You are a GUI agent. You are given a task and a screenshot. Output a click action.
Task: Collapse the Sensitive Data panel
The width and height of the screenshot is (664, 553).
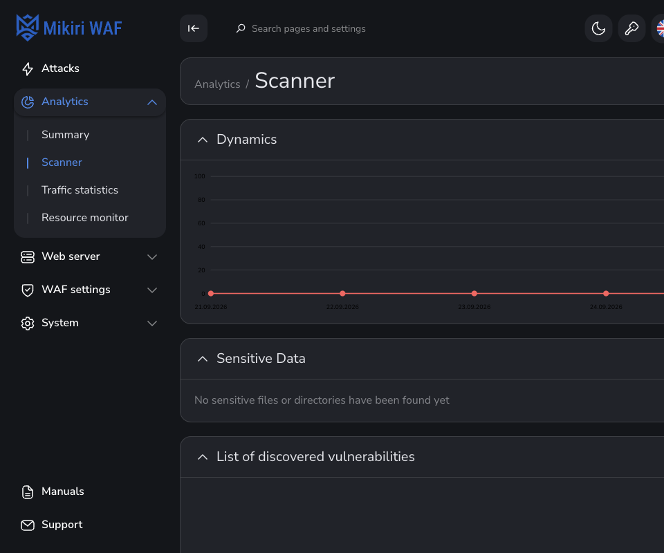203,359
